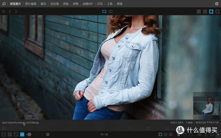The image size is (221, 138).
Task: Rotate image counterclockwise
Action: coord(185,135)
